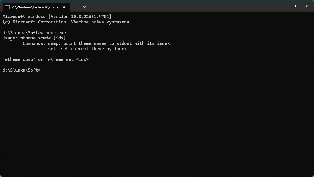Click the `wtheme set <idx>` example text

pos(68,59)
